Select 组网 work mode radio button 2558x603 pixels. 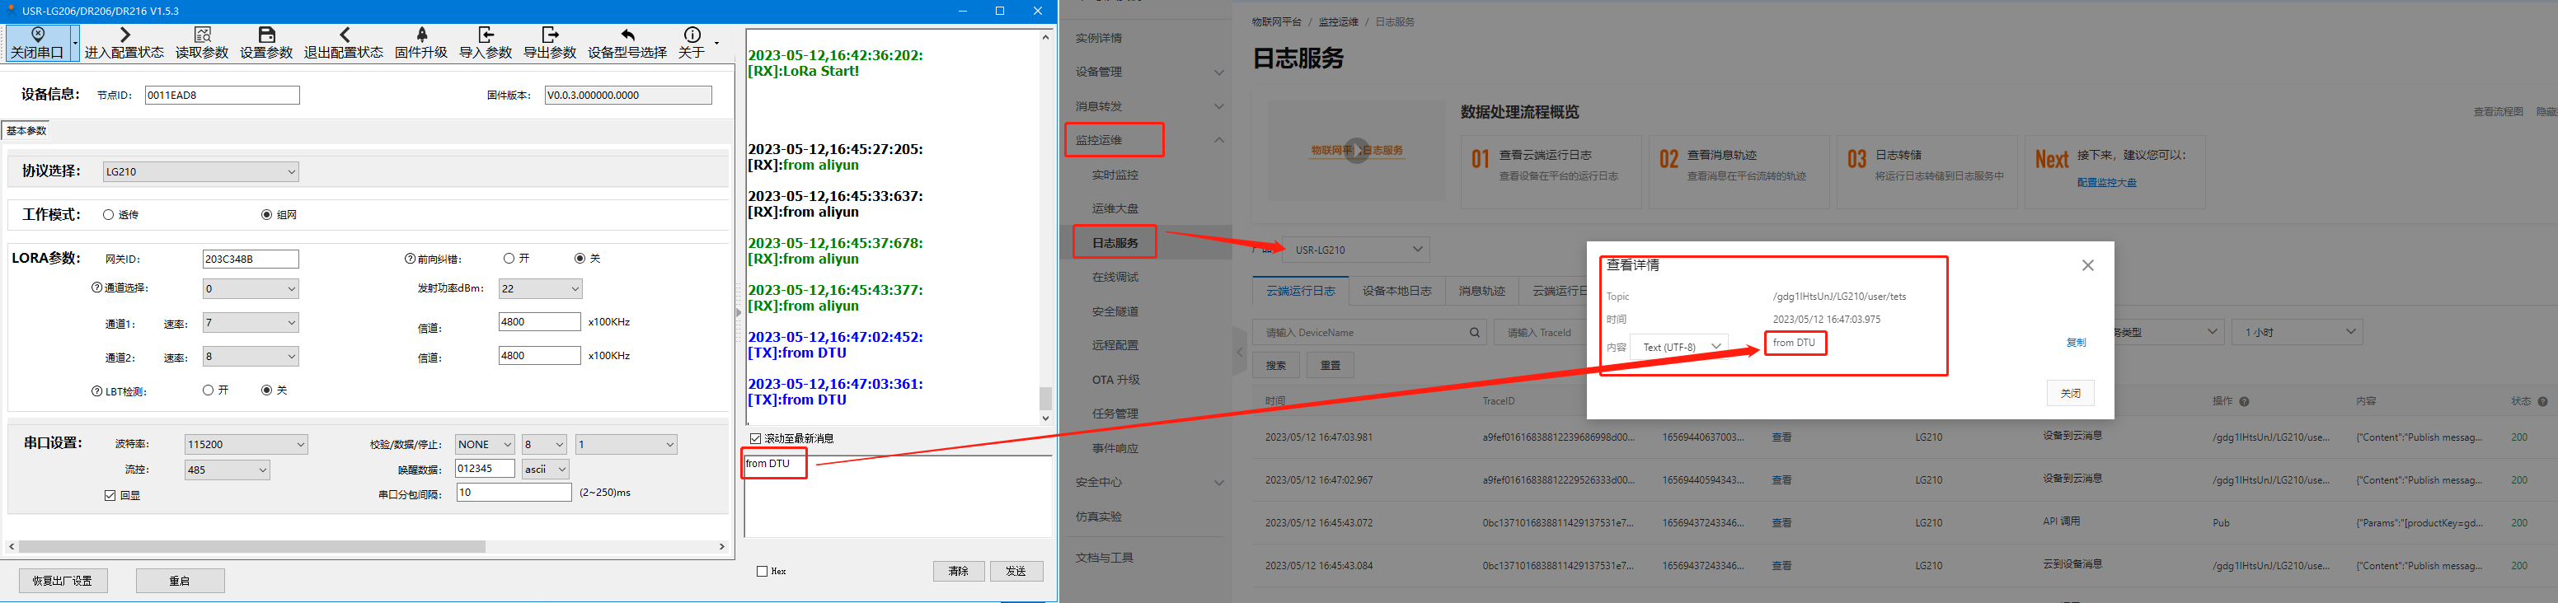click(x=266, y=214)
